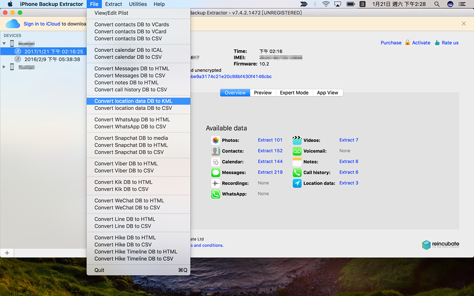Switch to the Preview tab
This screenshot has height=296, width=474.
coord(263,93)
